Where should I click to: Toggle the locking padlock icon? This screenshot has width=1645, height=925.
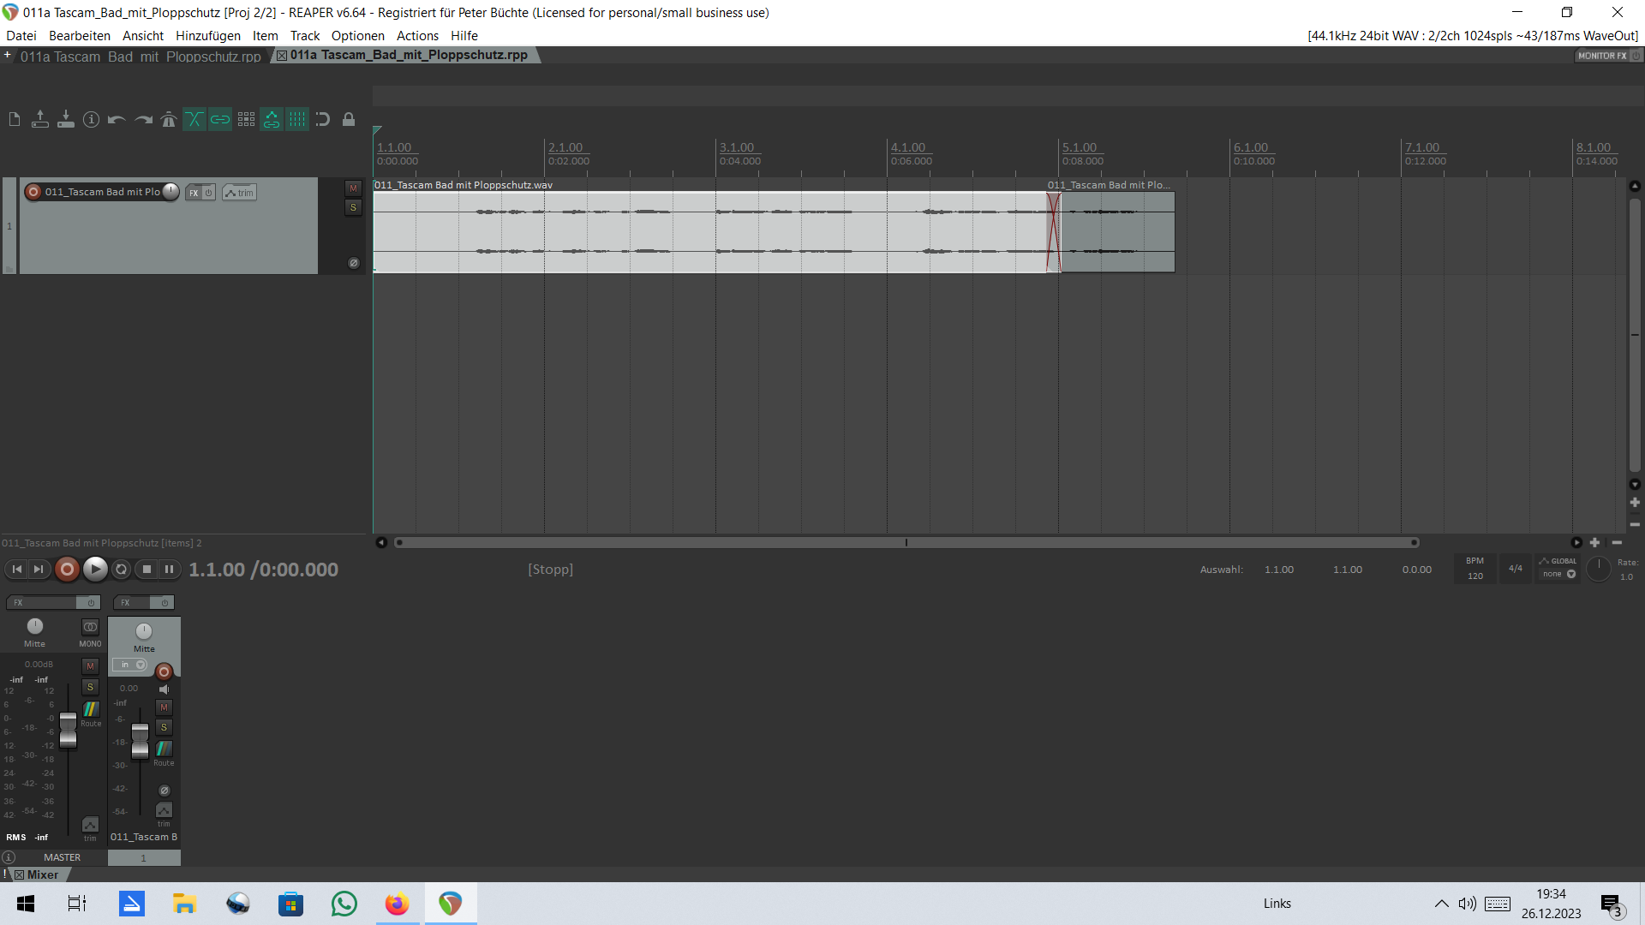[x=349, y=120]
